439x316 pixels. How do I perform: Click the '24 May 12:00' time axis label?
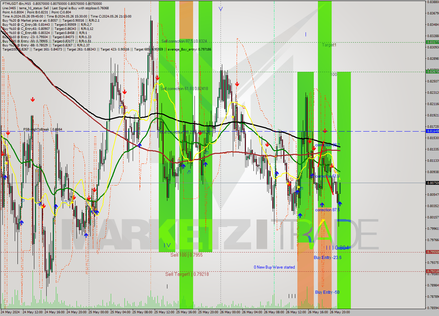(x=32, y=312)
